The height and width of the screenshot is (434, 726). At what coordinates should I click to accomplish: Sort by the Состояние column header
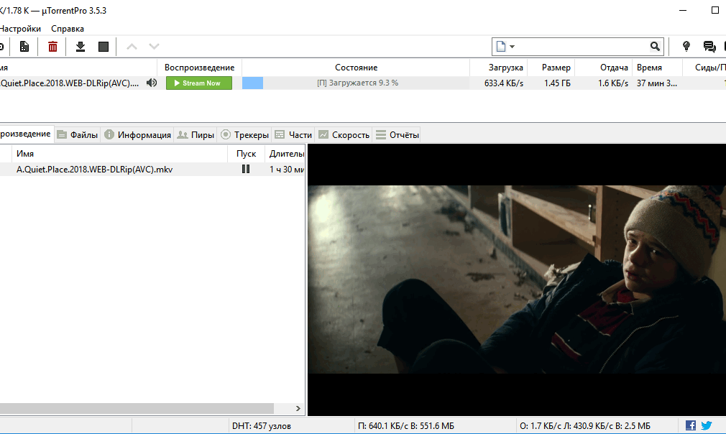pyautogui.click(x=356, y=68)
